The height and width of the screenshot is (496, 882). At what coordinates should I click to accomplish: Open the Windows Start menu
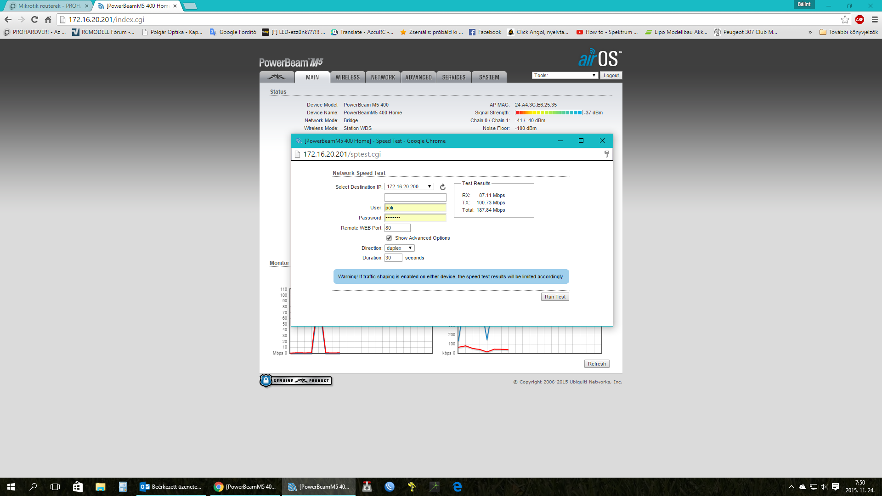[x=11, y=487]
